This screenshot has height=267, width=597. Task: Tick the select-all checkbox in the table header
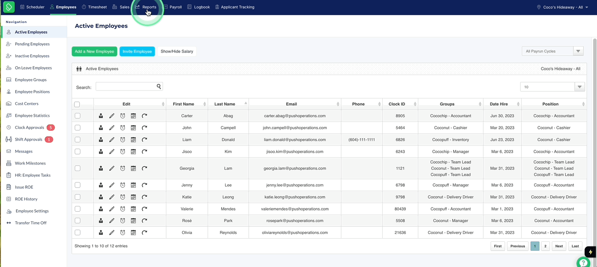tap(77, 104)
